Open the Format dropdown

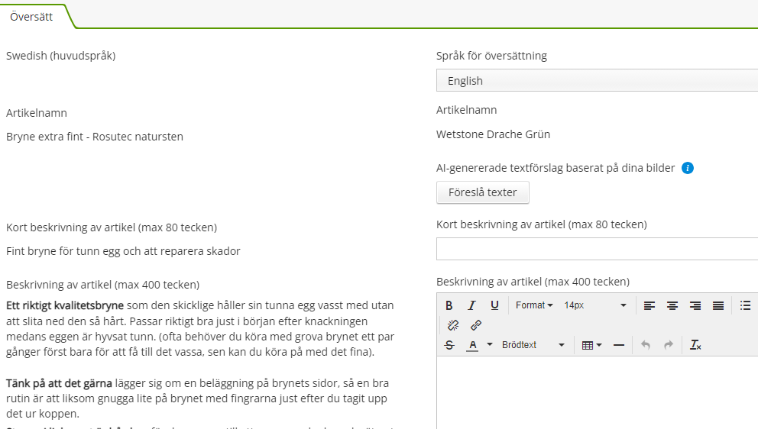click(533, 305)
